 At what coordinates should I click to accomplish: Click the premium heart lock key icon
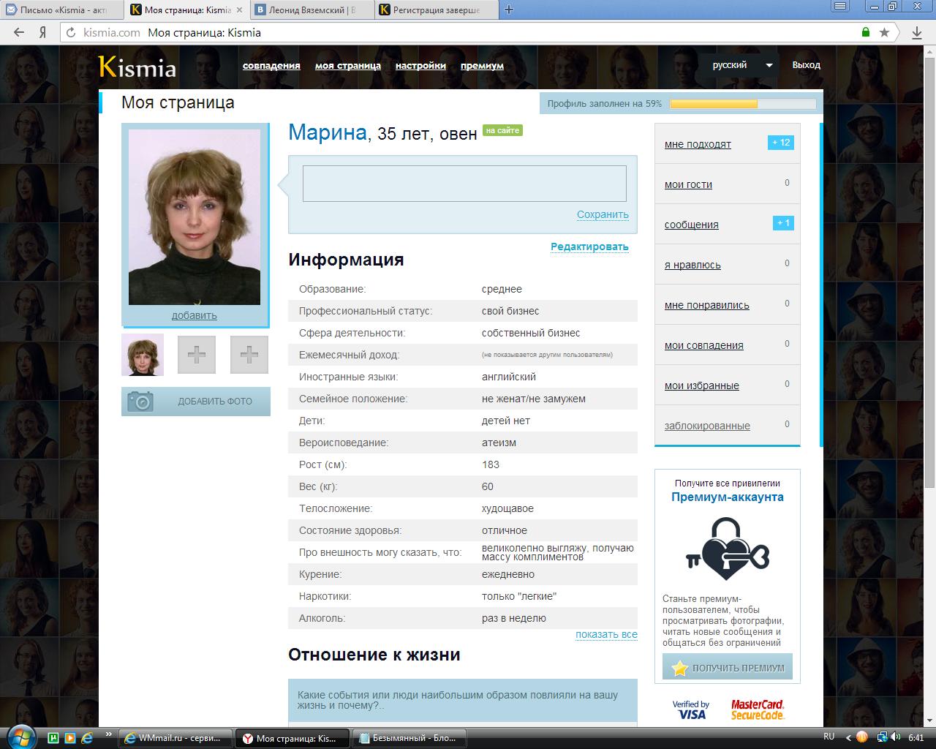[728, 549]
